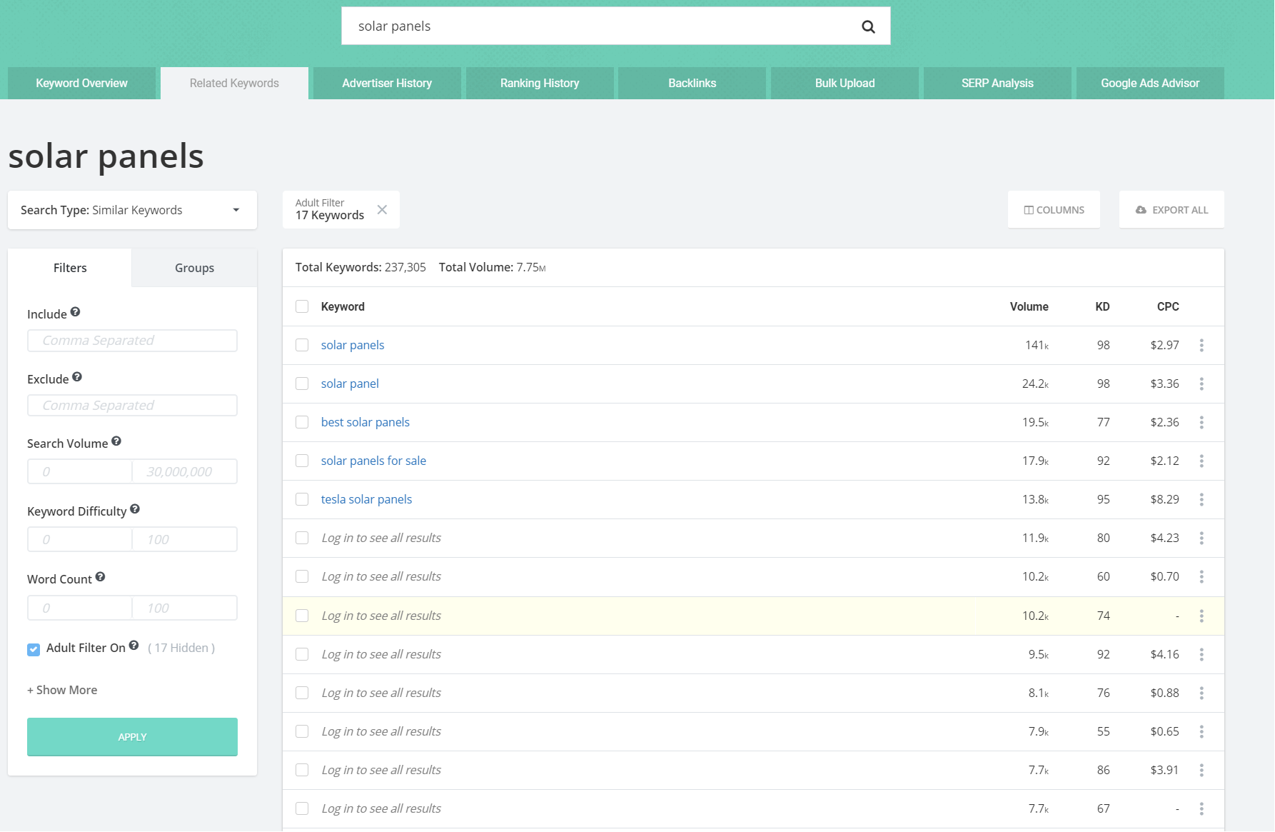Open the Google Ads Advisor tab
Screen dimensions: 1275x832
(1150, 83)
